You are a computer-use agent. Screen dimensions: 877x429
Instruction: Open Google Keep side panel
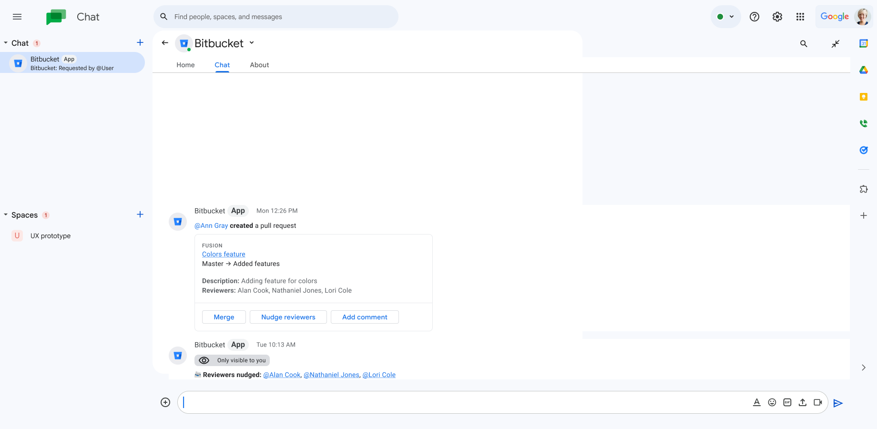tap(864, 97)
